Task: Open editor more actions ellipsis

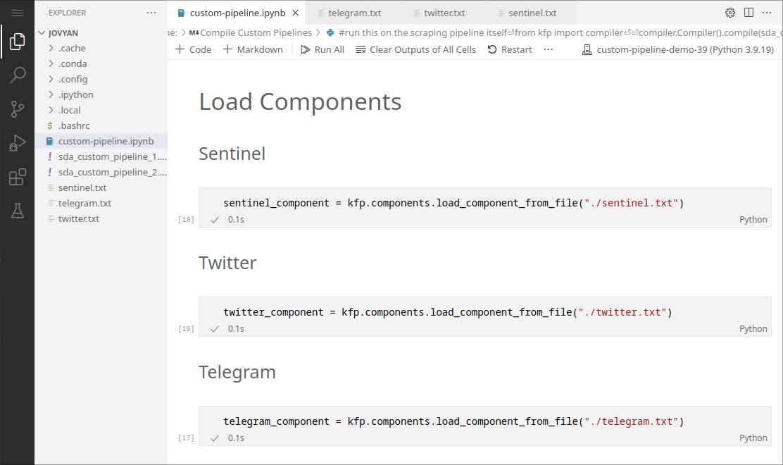Action: pyautogui.click(x=767, y=13)
